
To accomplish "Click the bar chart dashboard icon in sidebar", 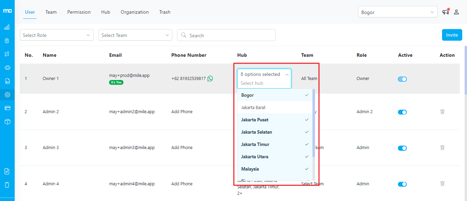I will [x=7, y=27].
